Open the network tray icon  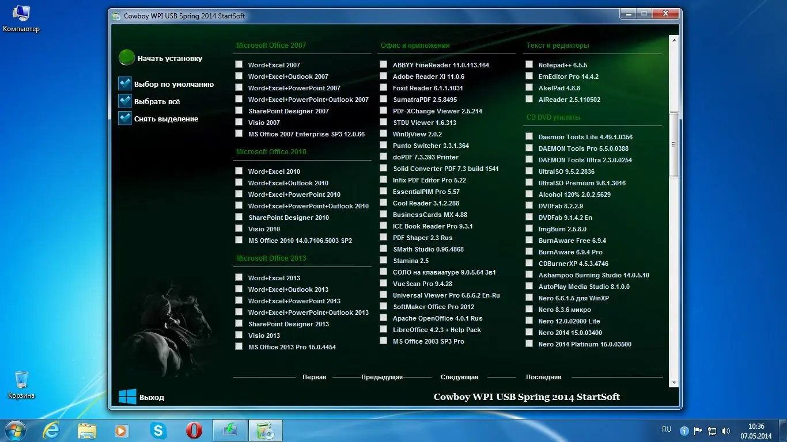click(x=713, y=430)
